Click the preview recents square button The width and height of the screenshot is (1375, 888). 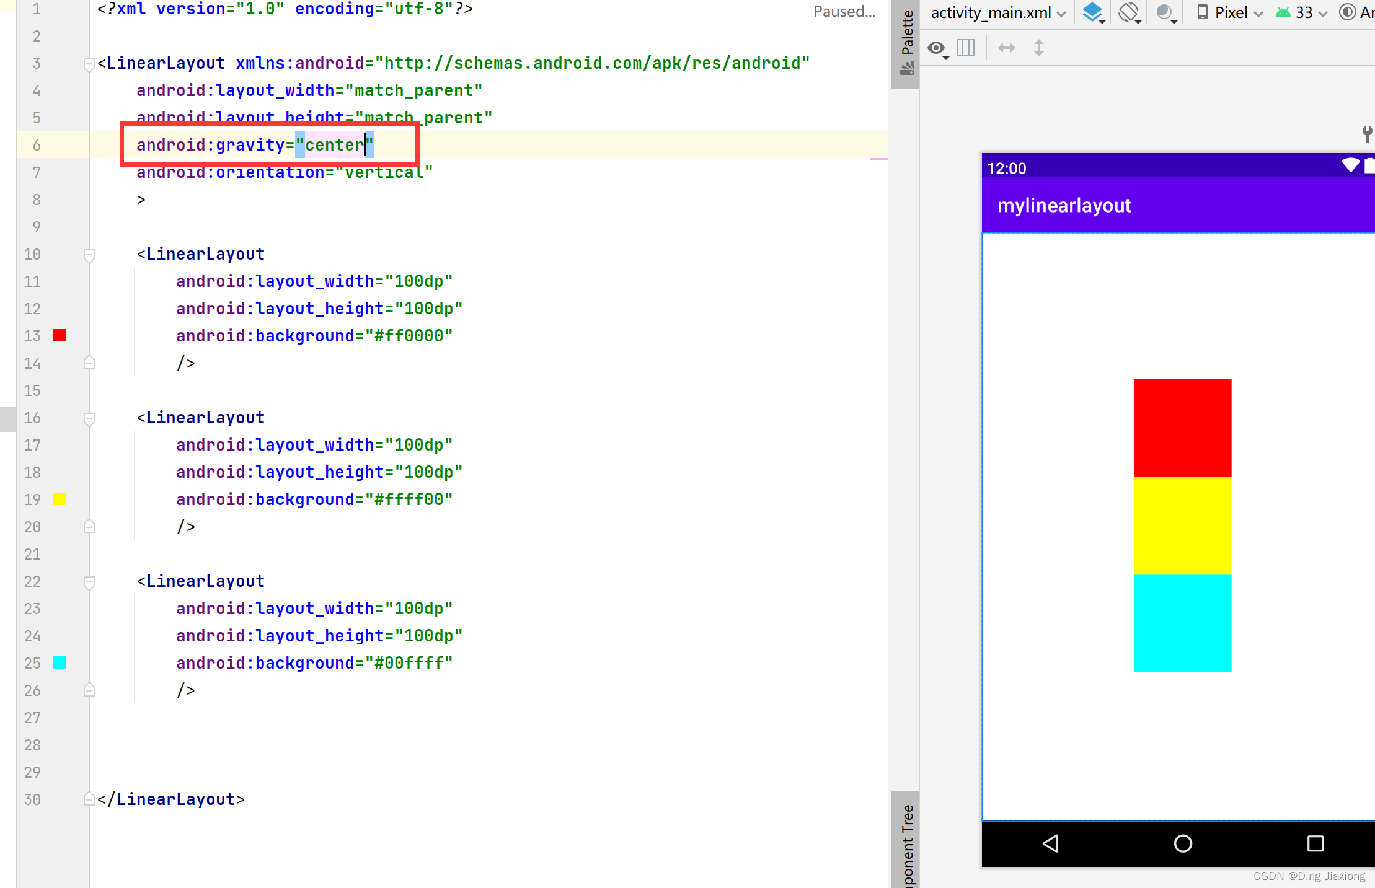(1315, 843)
